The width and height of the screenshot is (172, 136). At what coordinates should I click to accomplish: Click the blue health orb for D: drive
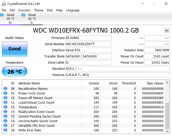point(2,15)
